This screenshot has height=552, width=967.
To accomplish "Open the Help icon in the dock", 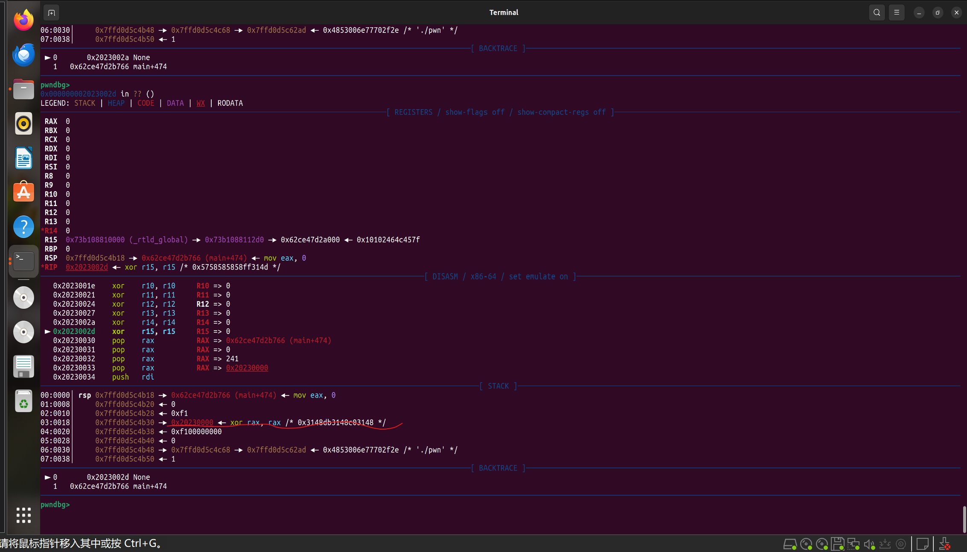I will point(23,227).
